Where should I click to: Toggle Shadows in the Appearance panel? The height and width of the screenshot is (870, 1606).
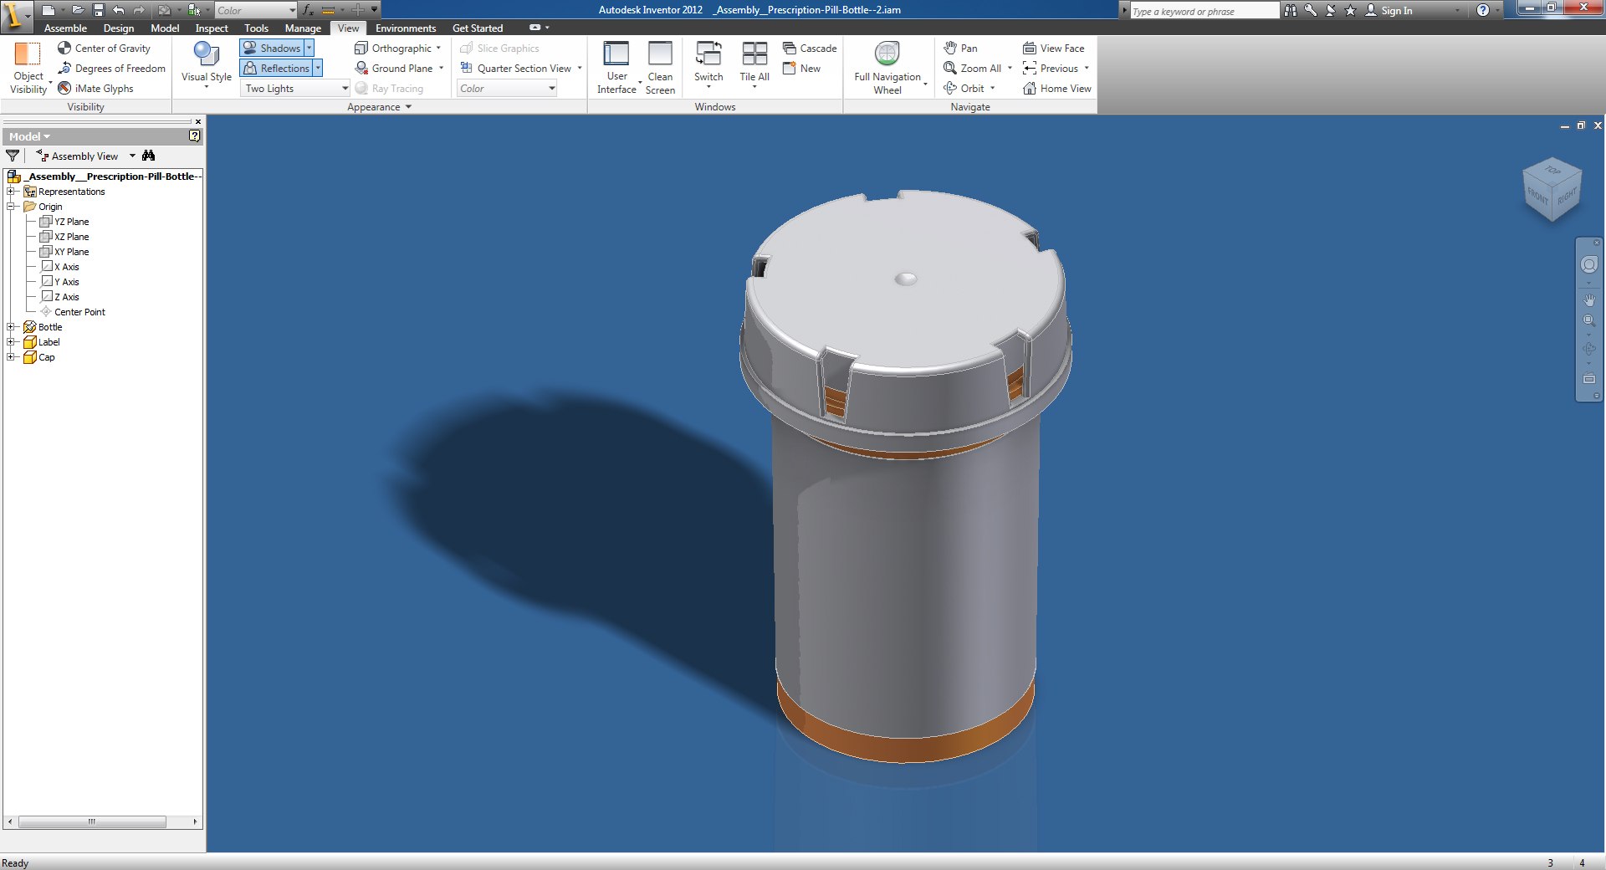point(272,49)
